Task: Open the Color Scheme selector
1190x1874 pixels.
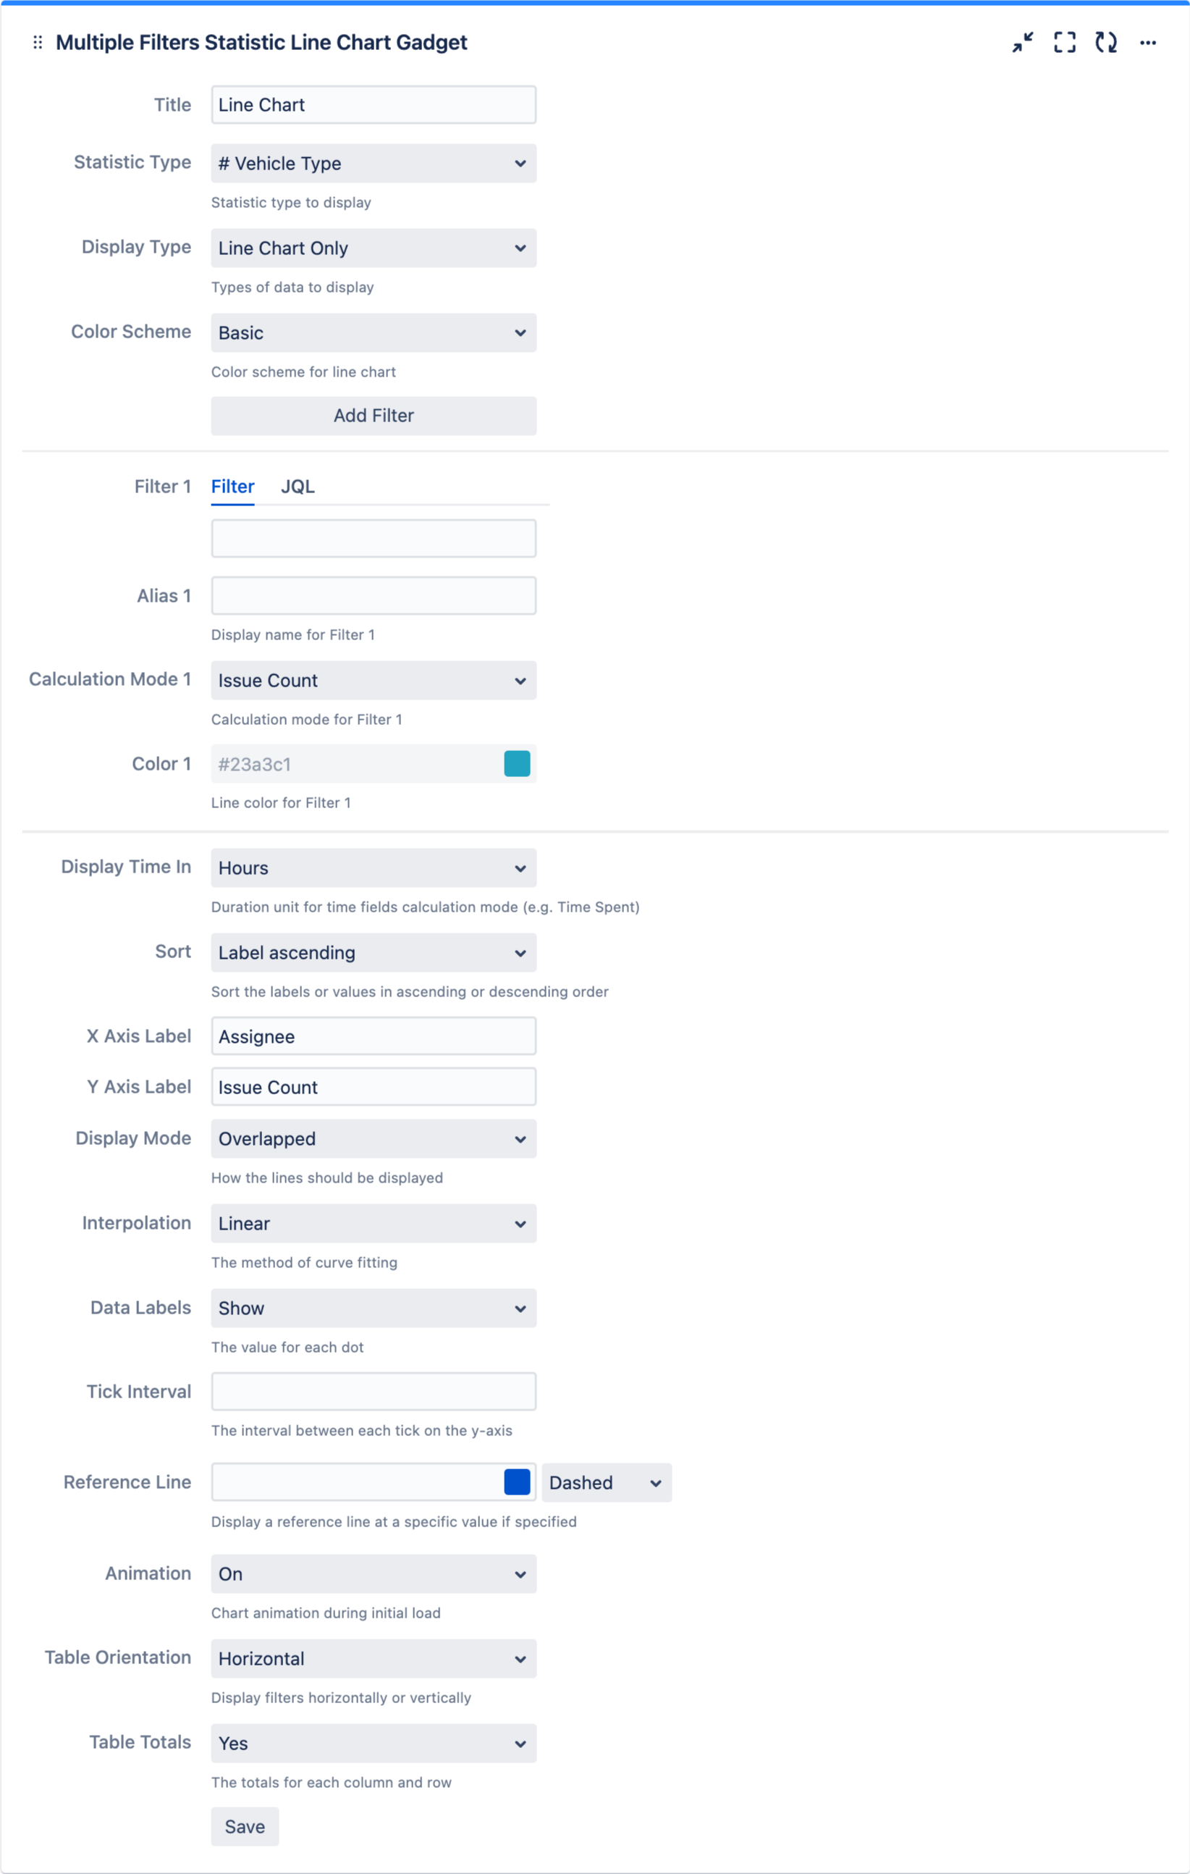Action: [373, 332]
